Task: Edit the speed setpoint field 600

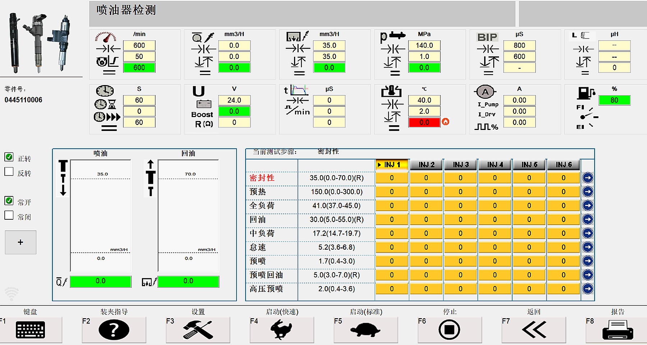Action: (139, 45)
